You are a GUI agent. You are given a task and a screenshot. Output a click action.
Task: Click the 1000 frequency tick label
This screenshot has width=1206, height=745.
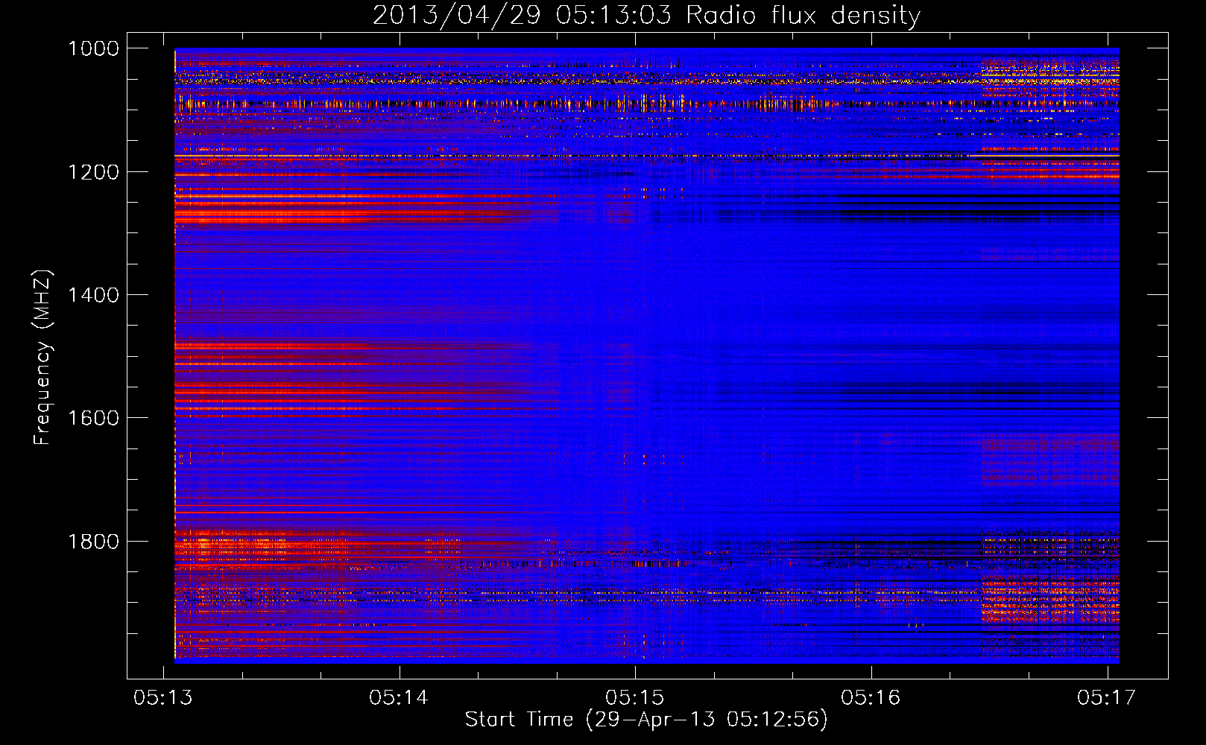point(93,48)
